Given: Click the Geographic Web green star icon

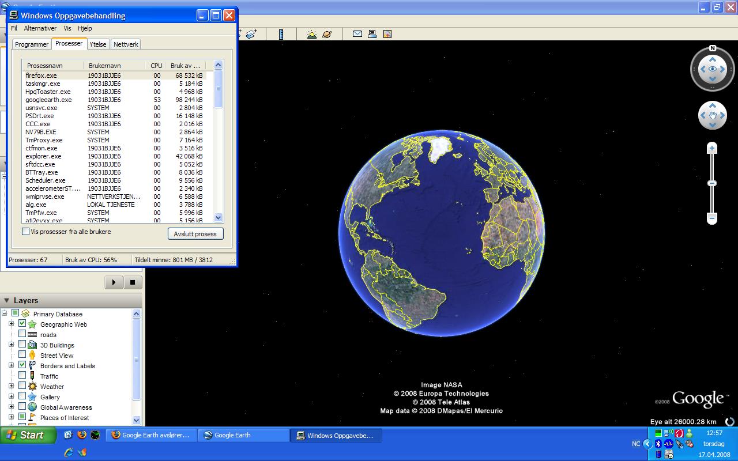Looking at the screenshot, I should pos(32,324).
